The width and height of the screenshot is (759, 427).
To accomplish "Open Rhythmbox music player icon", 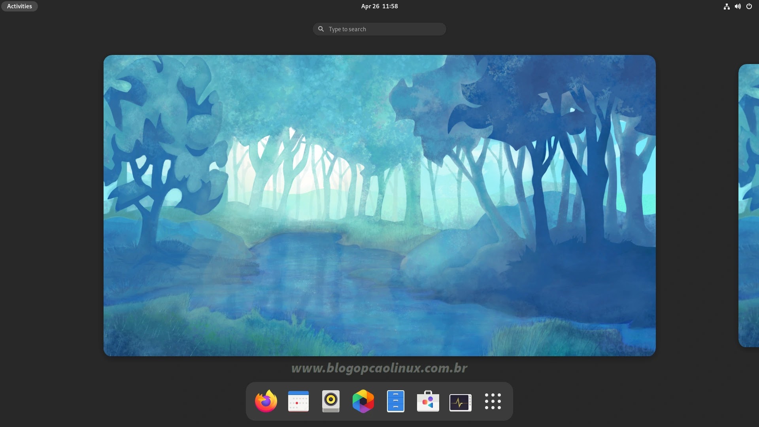I will tap(331, 401).
